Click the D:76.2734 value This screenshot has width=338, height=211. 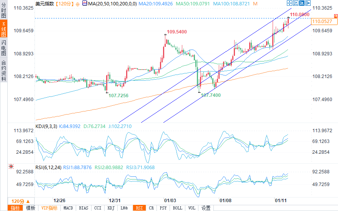point(94,126)
